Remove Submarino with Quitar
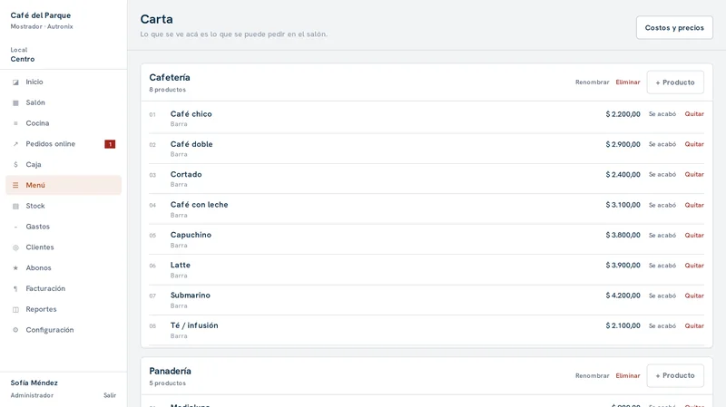This screenshot has width=726, height=407. (694, 296)
